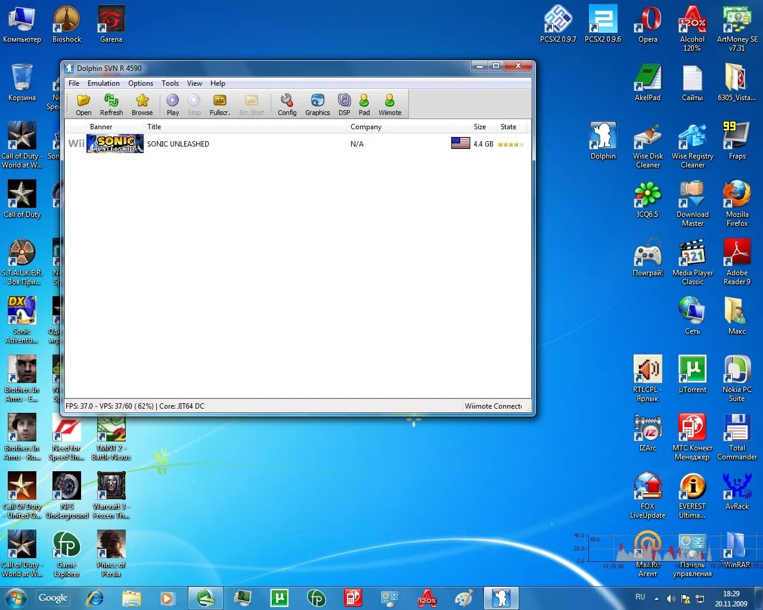
Task: Toggle fullscreen with the Fullscr. icon
Action: click(219, 104)
